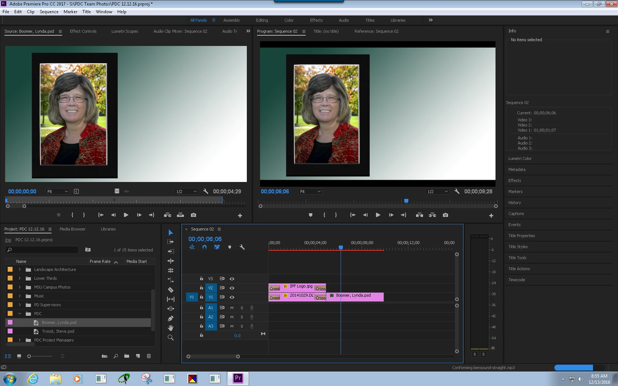
Task: Mute audio track A3
Action: tap(232, 326)
